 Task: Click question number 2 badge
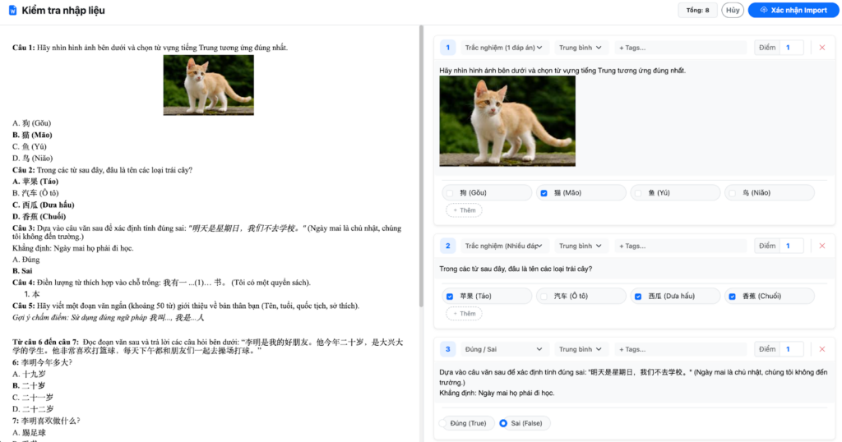coord(447,246)
